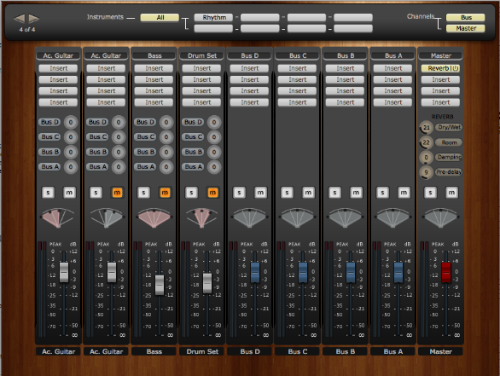Go to previous mixer page arrow
This screenshot has height=376, width=500.
coord(19,19)
